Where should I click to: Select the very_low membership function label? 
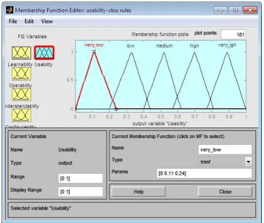pyautogui.click(x=94, y=45)
